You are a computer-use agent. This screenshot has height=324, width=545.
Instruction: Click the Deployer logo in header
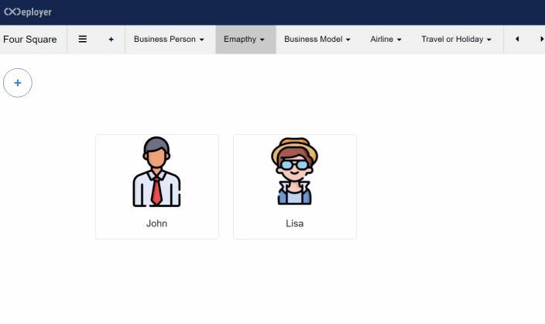click(28, 12)
